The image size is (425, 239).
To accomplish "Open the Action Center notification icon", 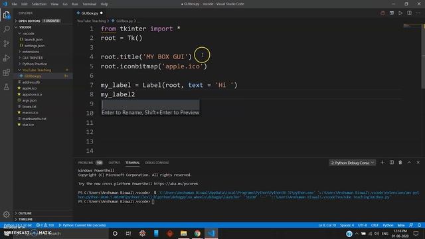I will pyautogui.click(x=416, y=233).
